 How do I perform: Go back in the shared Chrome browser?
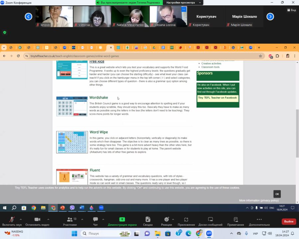[x=4, y=56]
